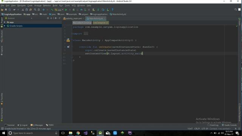Click the Open folder toolbar icon
Viewport: 242px width, 136px height.
(x=2, y=10)
